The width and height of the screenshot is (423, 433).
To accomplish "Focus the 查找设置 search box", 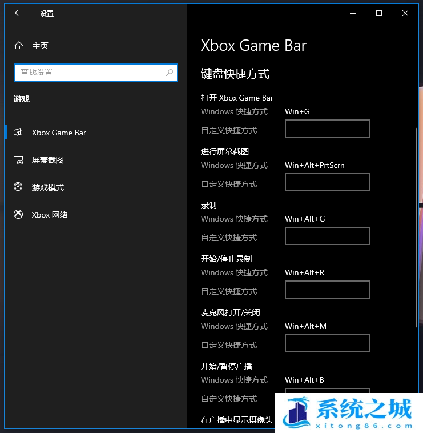I will 96,73.
